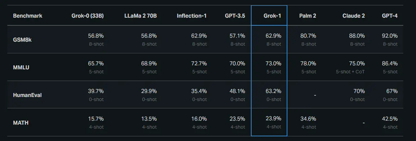
Task: Click the Grok-0 (33B) column header
Action: pyautogui.click(x=87, y=16)
